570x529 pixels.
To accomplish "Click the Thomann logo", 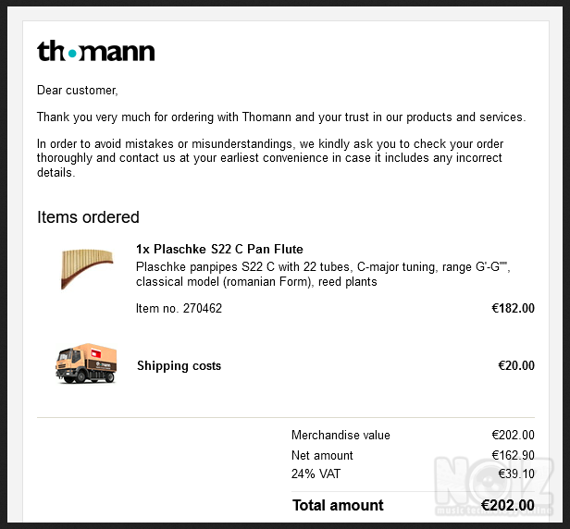I will click(x=96, y=51).
